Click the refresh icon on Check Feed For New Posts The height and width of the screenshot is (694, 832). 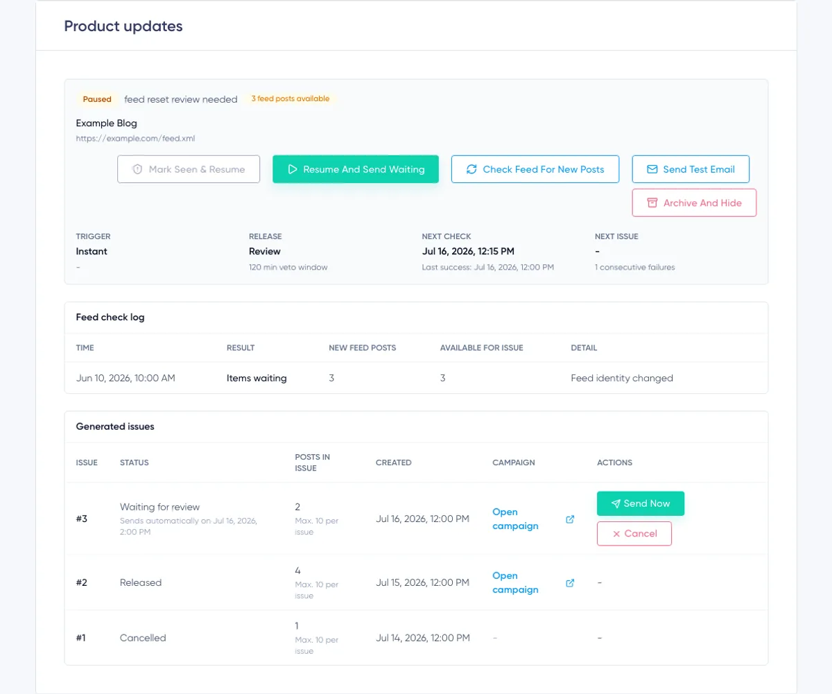[x=471, y=169]
